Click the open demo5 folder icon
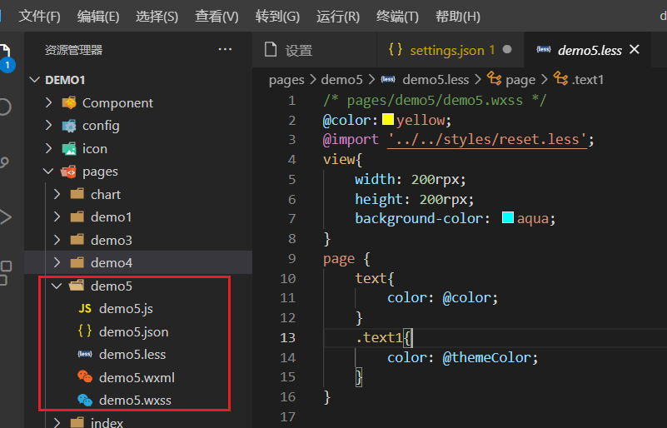The width and height of the screenshot is (667, 428). click(77, 285)
